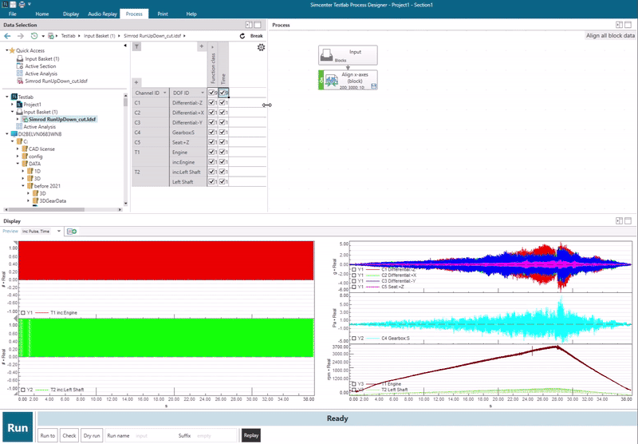Image resolution: width=638 pixels, height=444 pixels.
Task: Click the refresh icon next to Break
Action: point(242,36)
